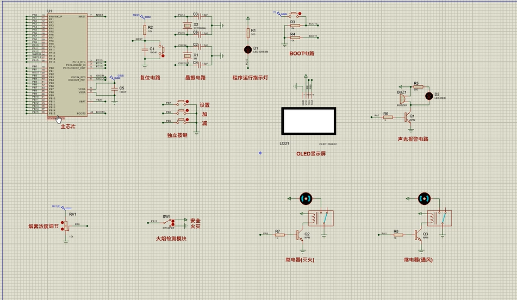Select transistor Q1 in the alarm circuit
517x300 pixels.
coord(409,117)
